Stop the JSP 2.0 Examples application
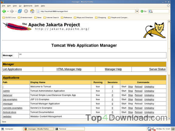Viewport: 175px width, 131px height. click(131, 99)
